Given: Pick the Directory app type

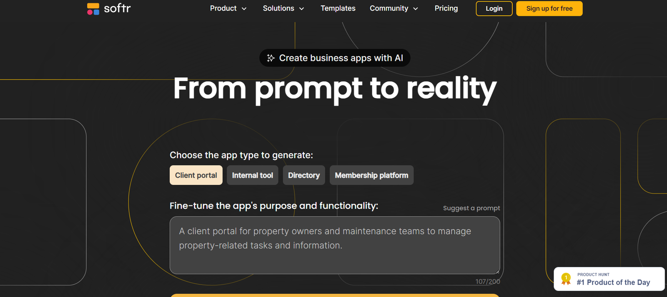Looking at the screenshot, I should 303,175.
